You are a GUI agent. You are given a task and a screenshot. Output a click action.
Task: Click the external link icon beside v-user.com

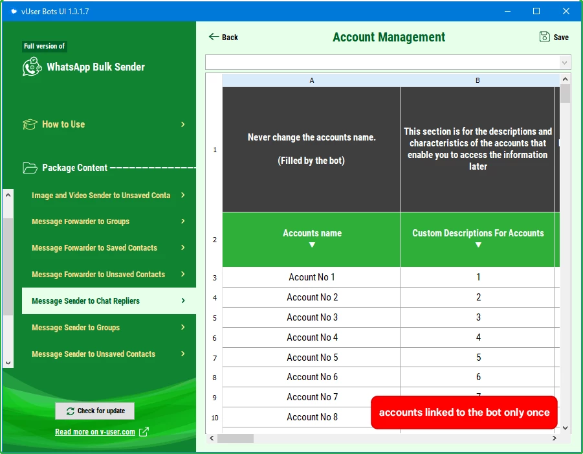click(144, 432)
